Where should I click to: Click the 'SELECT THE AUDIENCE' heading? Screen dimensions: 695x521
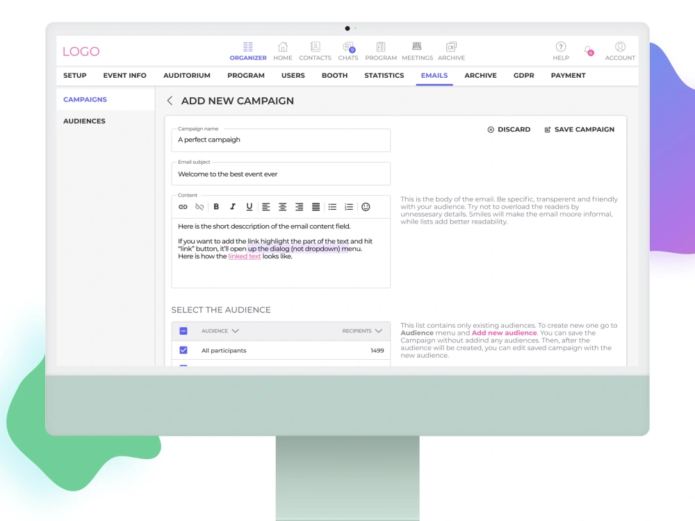pos(221,310)
